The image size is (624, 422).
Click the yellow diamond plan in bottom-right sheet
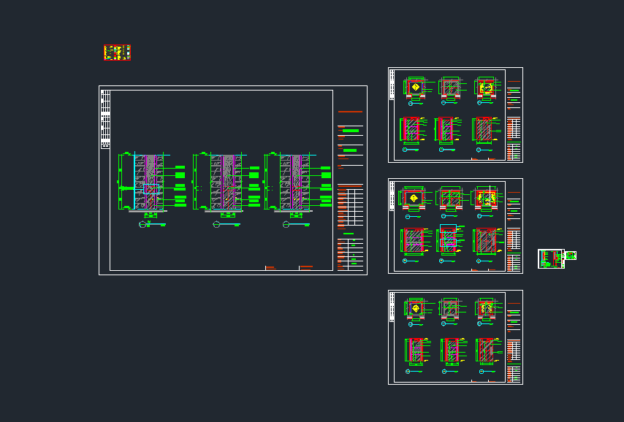point(415,308)
